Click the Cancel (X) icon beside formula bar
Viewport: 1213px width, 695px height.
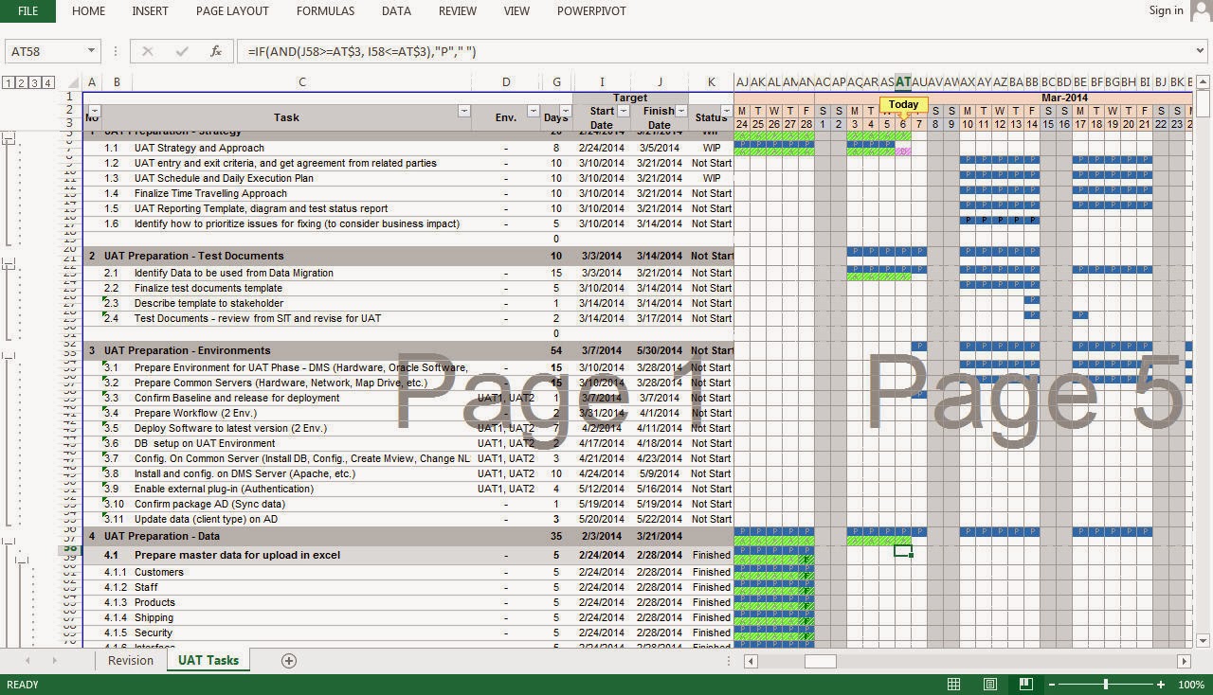click(148, 51)
